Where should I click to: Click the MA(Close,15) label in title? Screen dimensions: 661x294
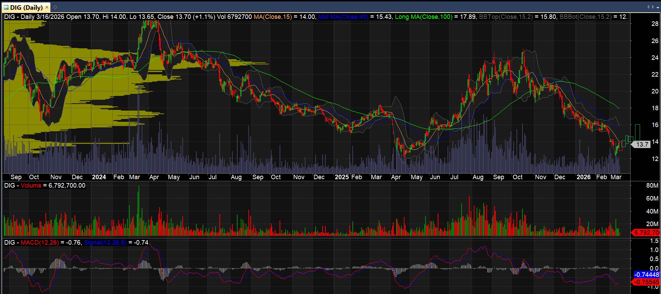pyautogui.click(x=273, y=17)
